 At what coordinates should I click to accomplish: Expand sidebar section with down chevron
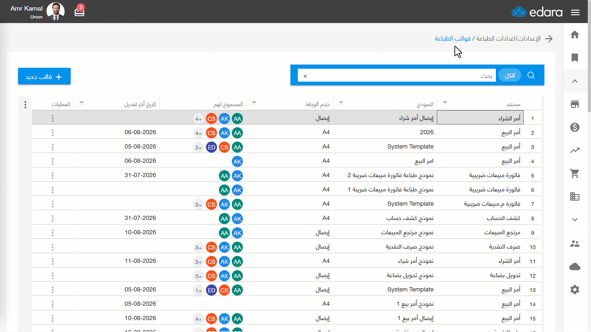point(575,219)
